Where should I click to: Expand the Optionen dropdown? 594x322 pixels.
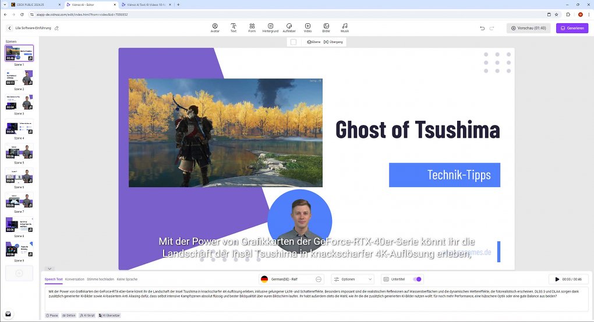[353, 280]
